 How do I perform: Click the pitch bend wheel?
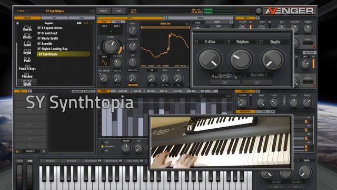[x=19, y=177]
